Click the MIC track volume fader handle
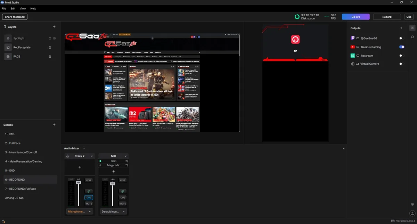The width and height of the screenshot is (417, 224). point(113,184)
